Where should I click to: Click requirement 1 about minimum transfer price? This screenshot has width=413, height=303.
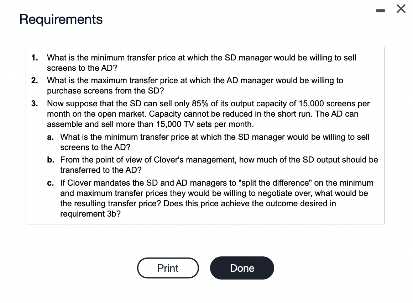point(202,63)
